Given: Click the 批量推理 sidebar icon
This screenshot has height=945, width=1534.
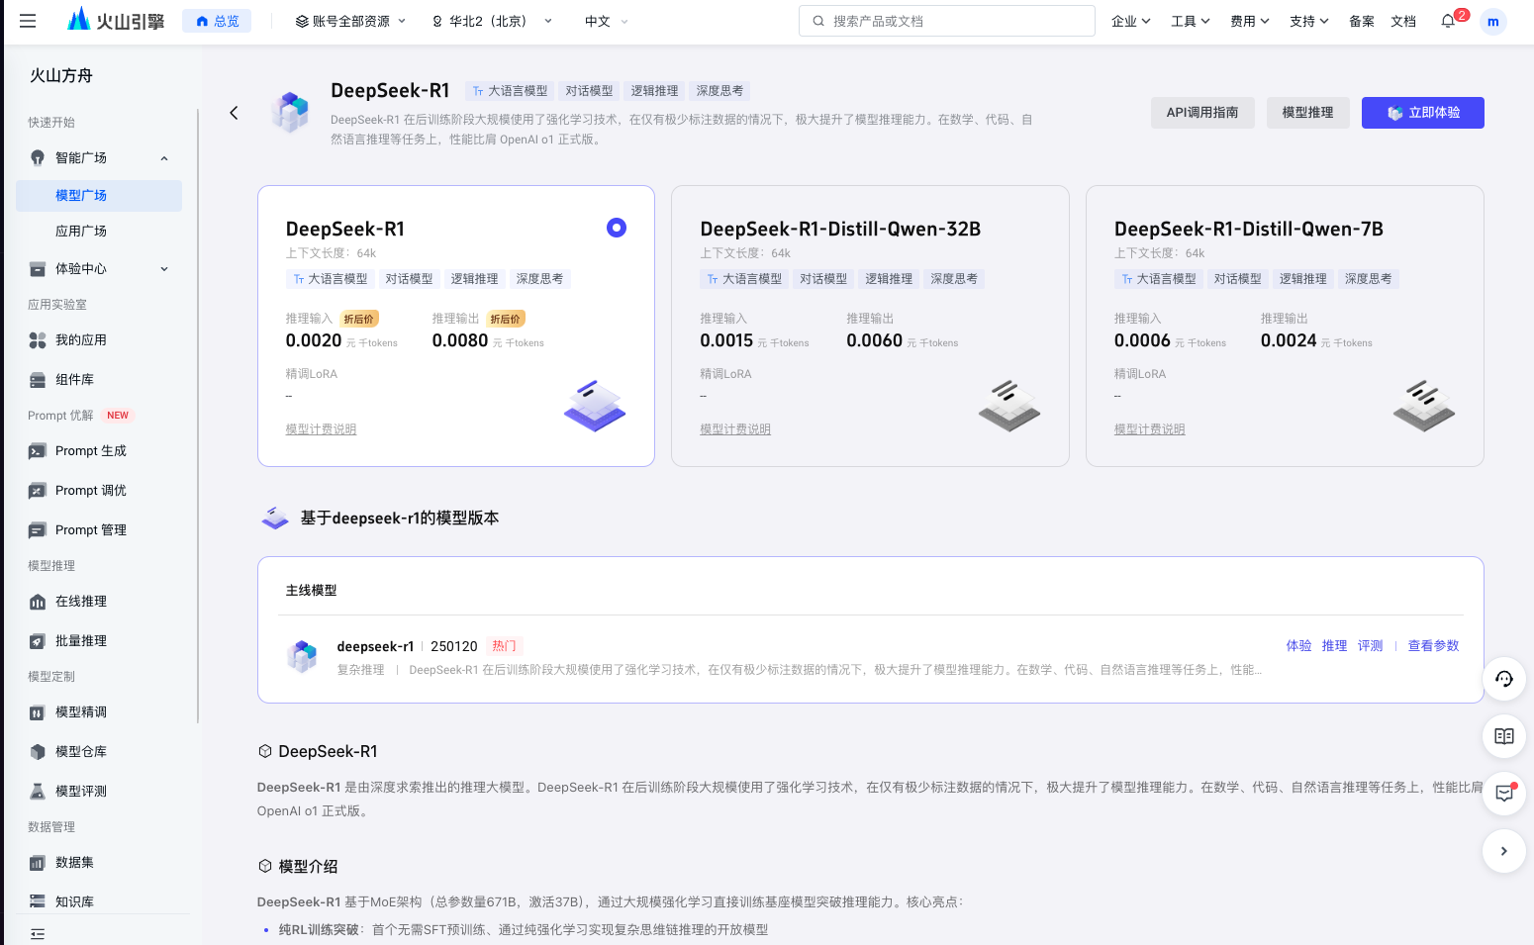Looking at the screenshot, I should coord(38,640).
